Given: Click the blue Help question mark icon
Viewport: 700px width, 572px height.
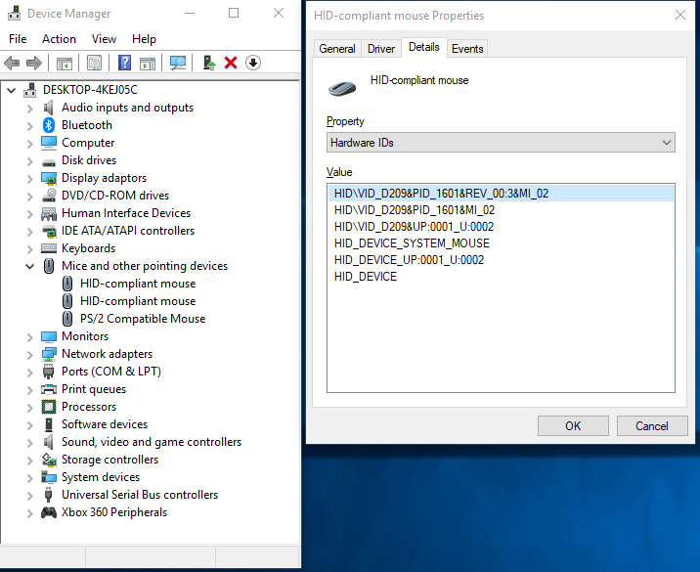Looking at the screenshot, I should (124, 63).
